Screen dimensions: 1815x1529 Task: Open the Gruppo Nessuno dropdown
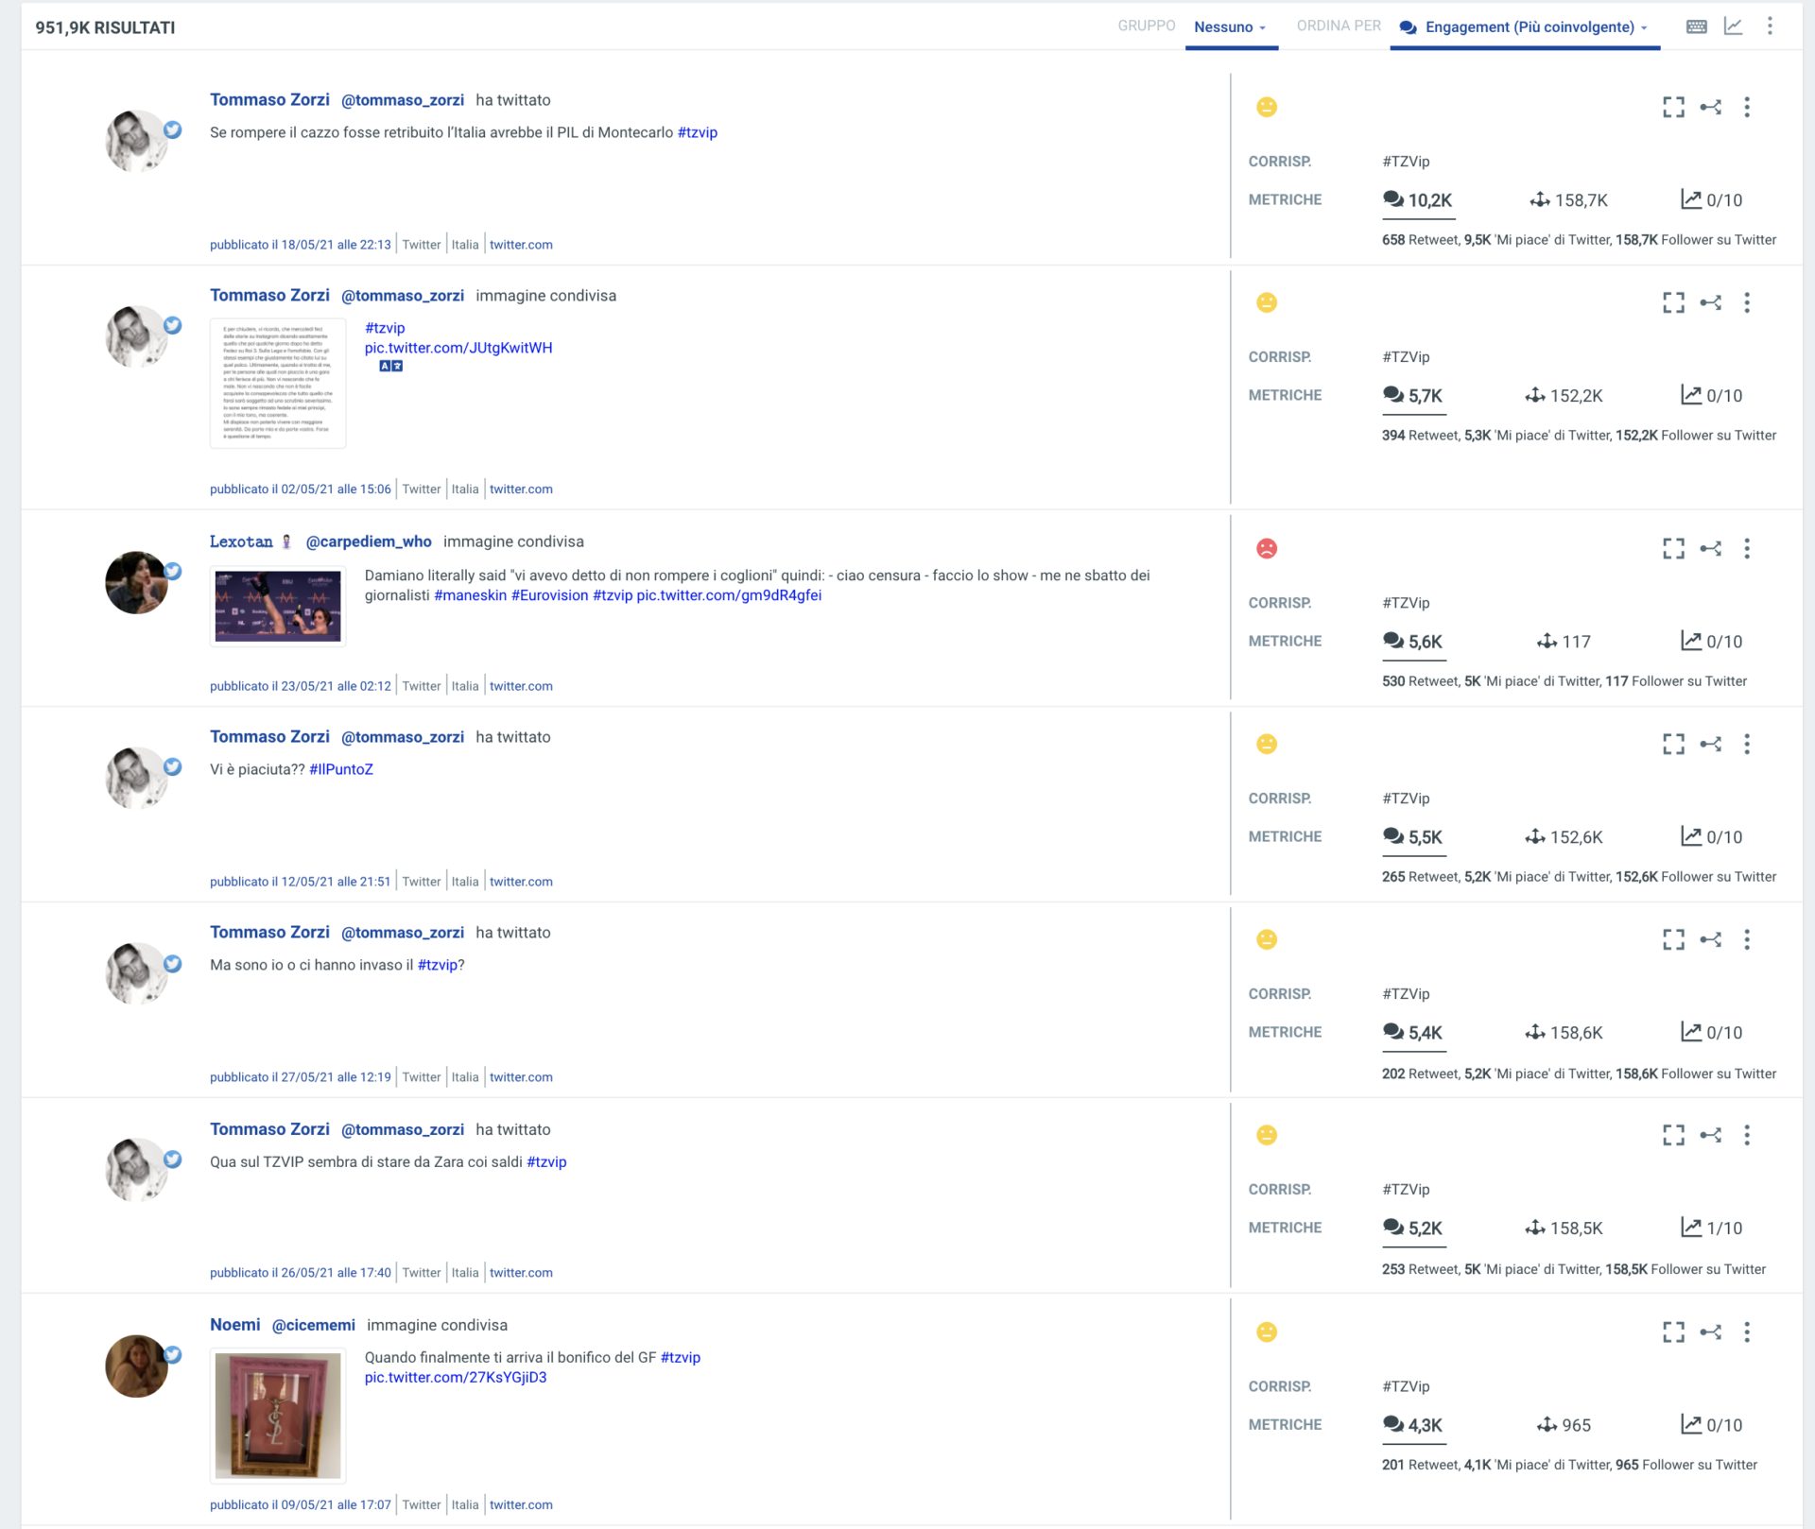[x=1230, y=26]
